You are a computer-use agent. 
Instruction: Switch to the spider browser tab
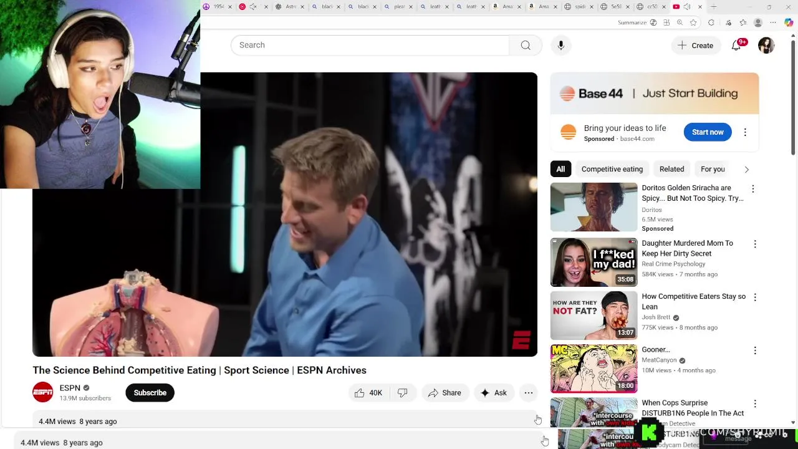click(x=579, y=7)
